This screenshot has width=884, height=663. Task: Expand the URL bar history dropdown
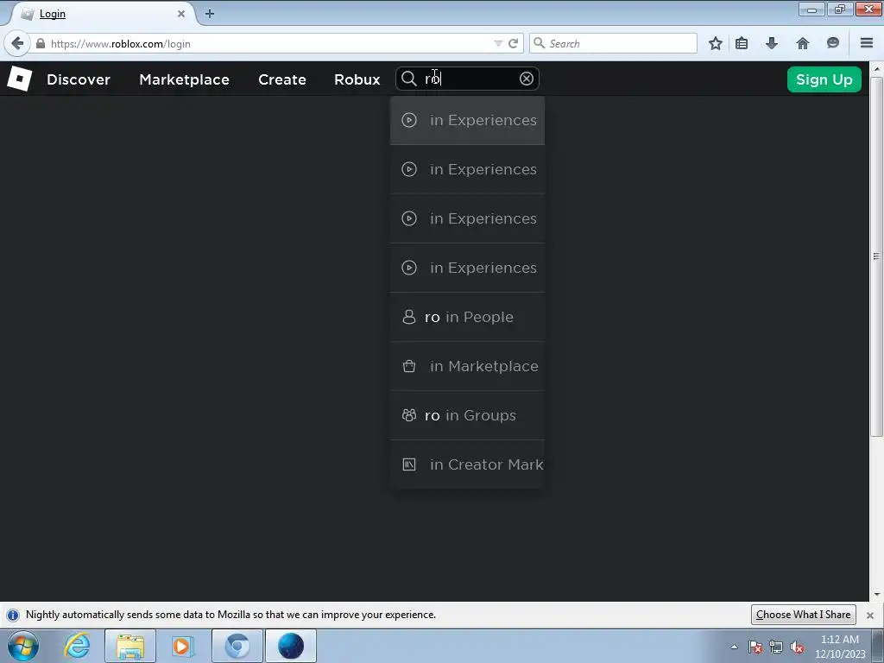point(498,43)
